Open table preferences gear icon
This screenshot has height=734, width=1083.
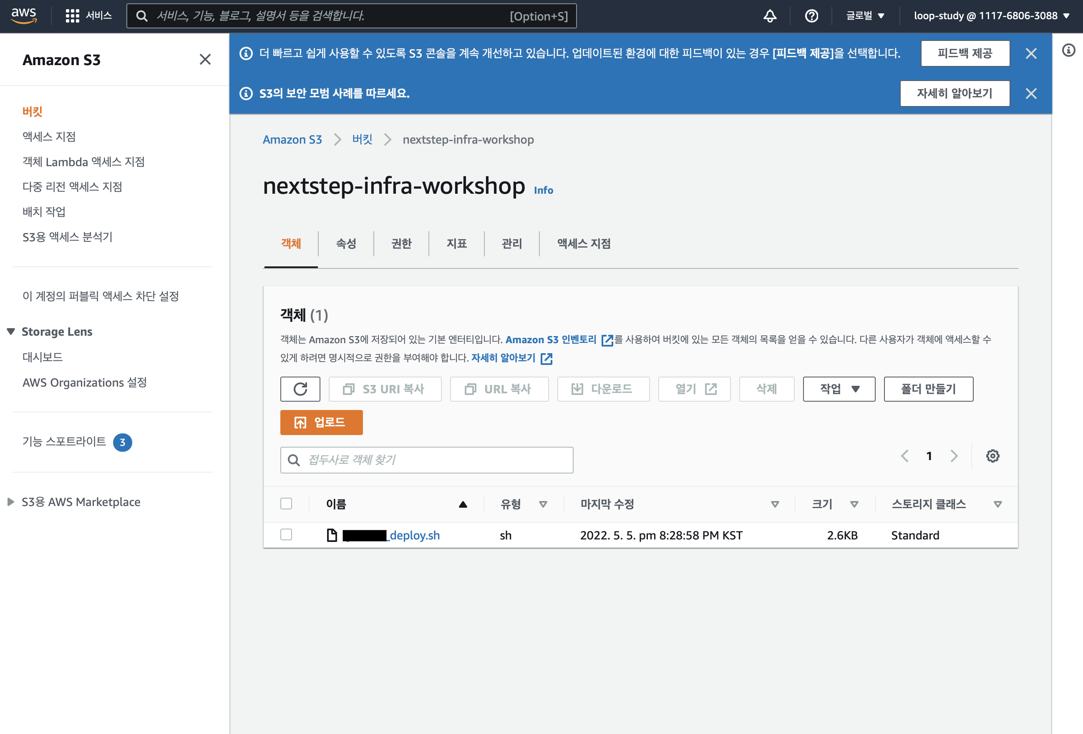coord(992,456)
